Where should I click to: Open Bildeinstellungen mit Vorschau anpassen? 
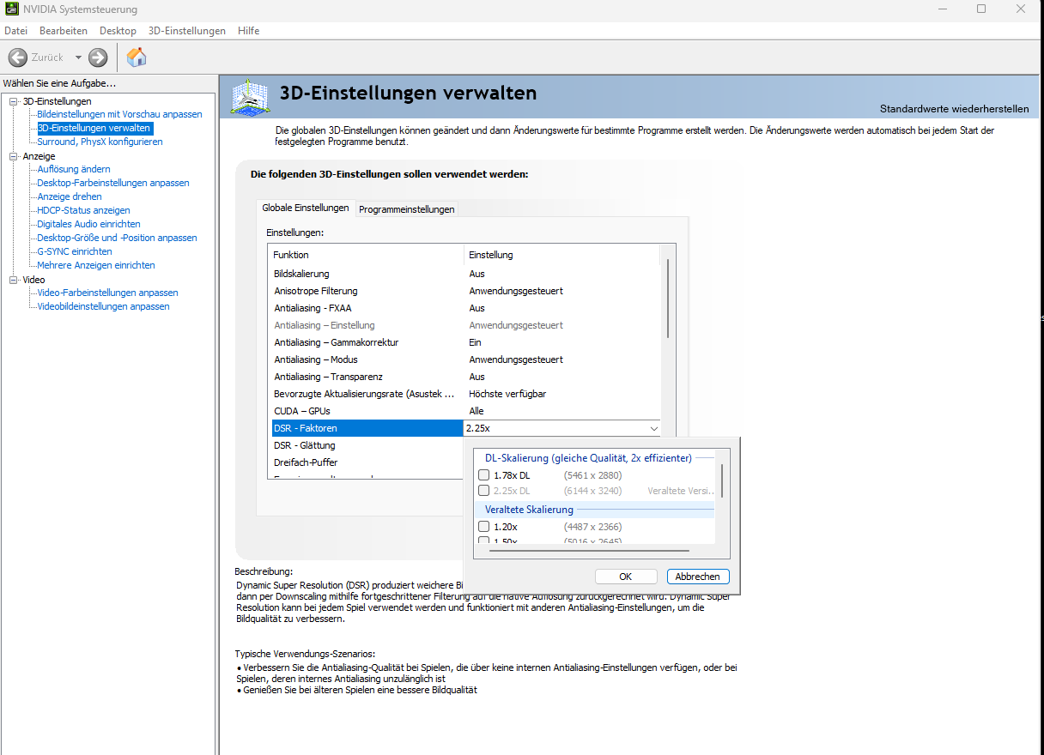point(119,114)
